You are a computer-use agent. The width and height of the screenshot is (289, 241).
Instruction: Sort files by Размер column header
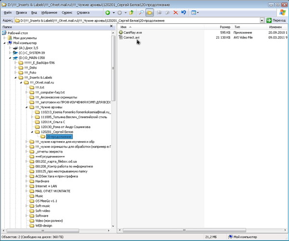[218, 27]
